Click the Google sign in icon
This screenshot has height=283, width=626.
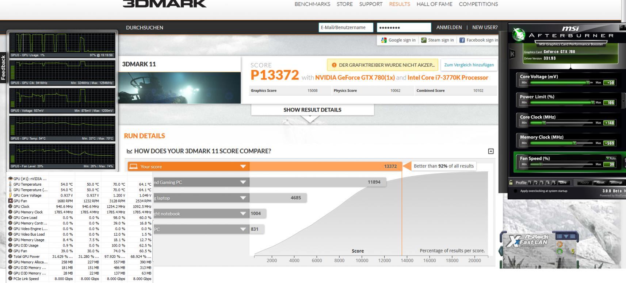coord(384,40)
